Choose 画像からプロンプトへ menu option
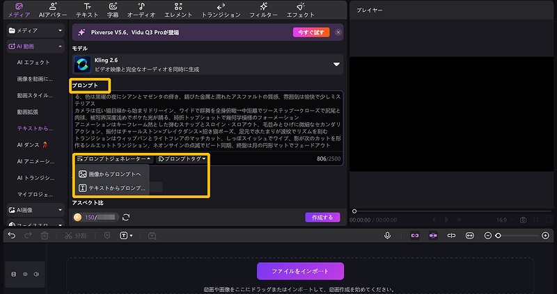Screen dimensions: 557x294 pyautogui.click(x=111, y=174)
